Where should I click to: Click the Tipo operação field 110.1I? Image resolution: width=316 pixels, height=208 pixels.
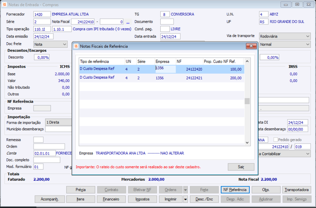click(42, 29)
